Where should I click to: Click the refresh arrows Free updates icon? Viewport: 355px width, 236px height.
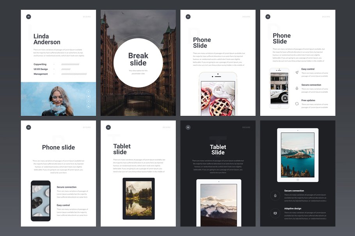(297, 104)
